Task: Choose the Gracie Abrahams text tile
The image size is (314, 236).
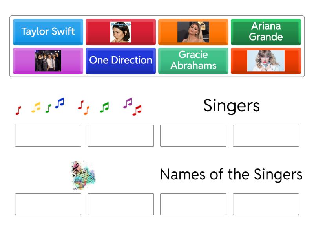Action: click(x=193, y=60)
